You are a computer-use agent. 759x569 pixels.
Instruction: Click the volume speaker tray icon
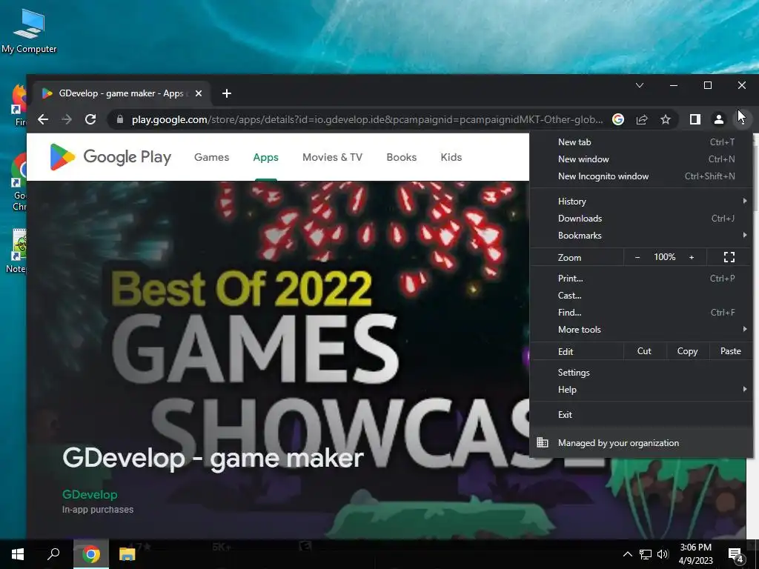click(x=663, y=554)
